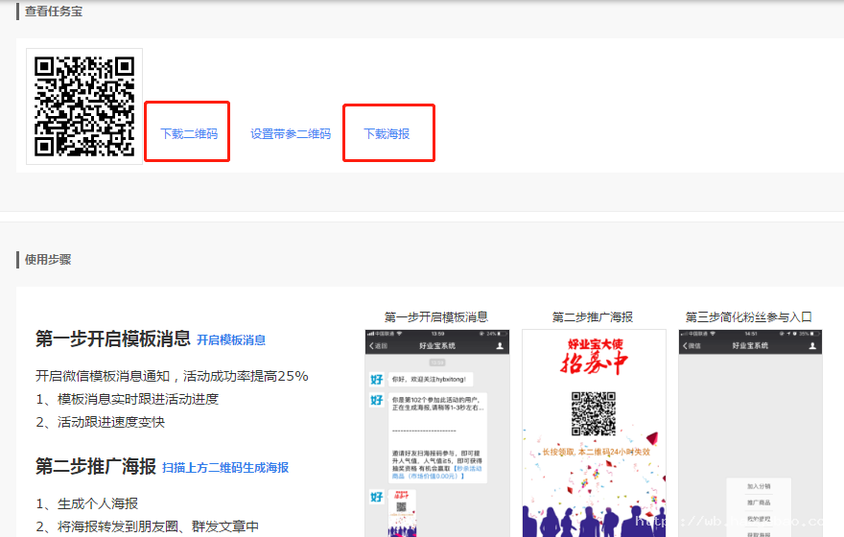This screenshot has height=537, width=844.
Task: Click the large QR code image
Action: pos(84,106)
